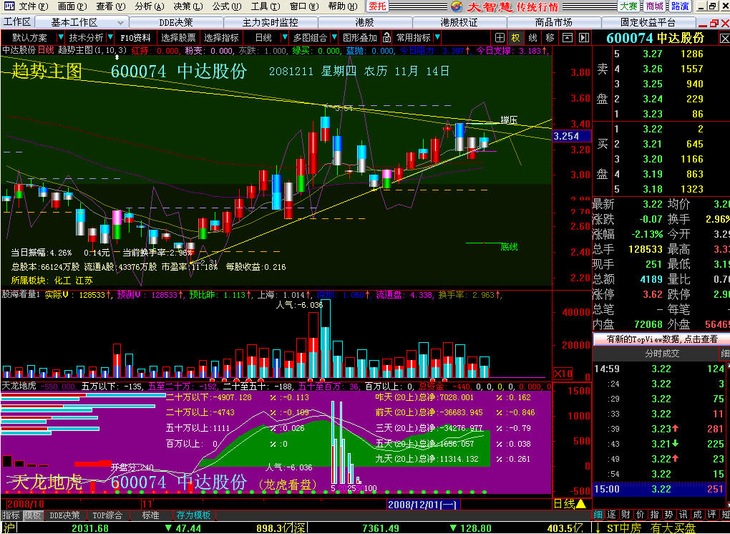Viewport: 730px width, 534px height.
Task: Click the 日线 period arrow at chart bottom
Action: click(581, 504)
